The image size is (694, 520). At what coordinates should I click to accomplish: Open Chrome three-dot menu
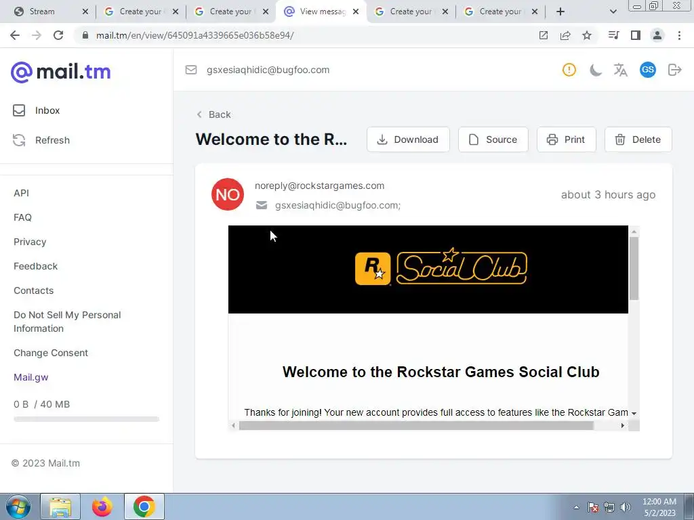point(679,35)
